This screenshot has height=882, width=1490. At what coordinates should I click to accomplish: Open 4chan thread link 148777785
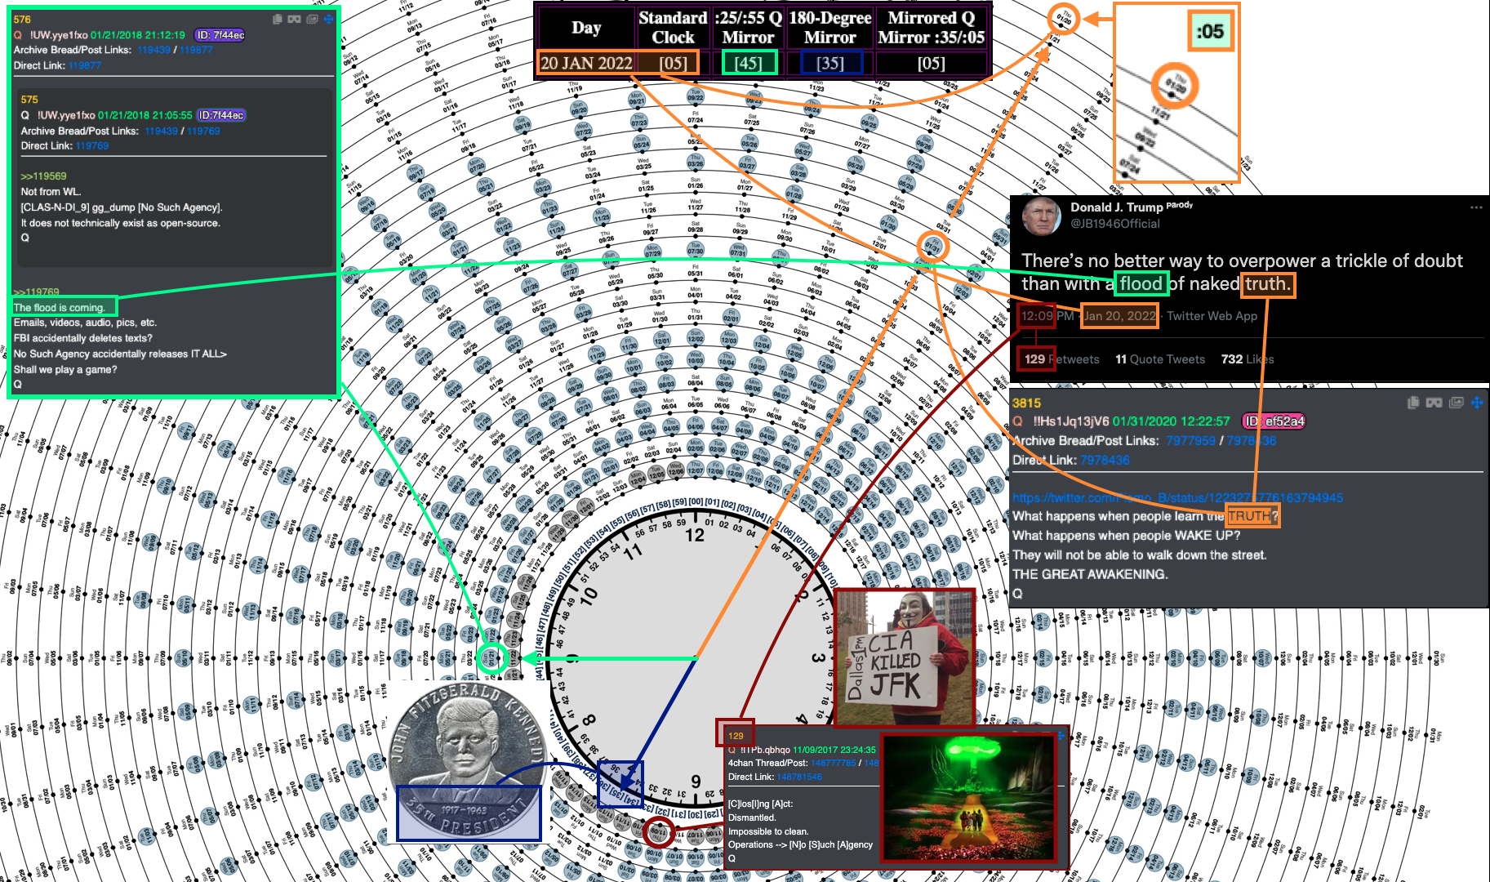pyautogui.click(x=834, y=763)
